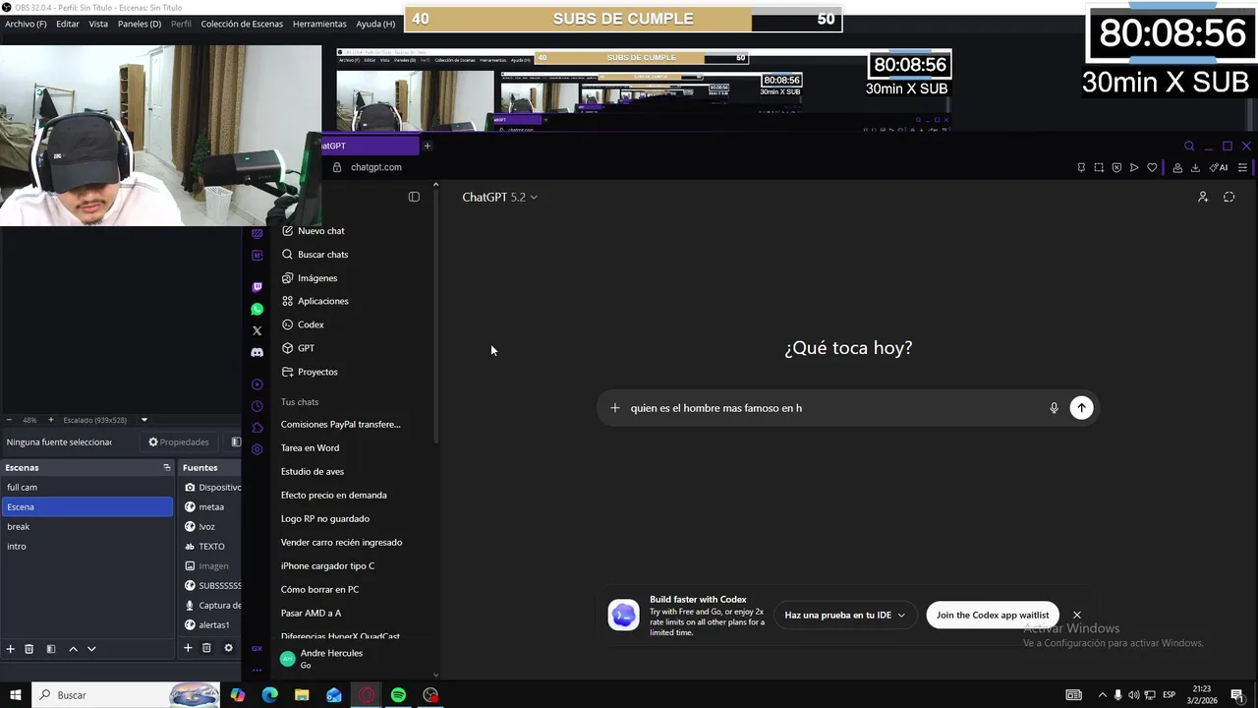The width and height of the screenshot is (1258, 708).
Task: Click the Propiedades button in OBS
Action: (179, 442)
